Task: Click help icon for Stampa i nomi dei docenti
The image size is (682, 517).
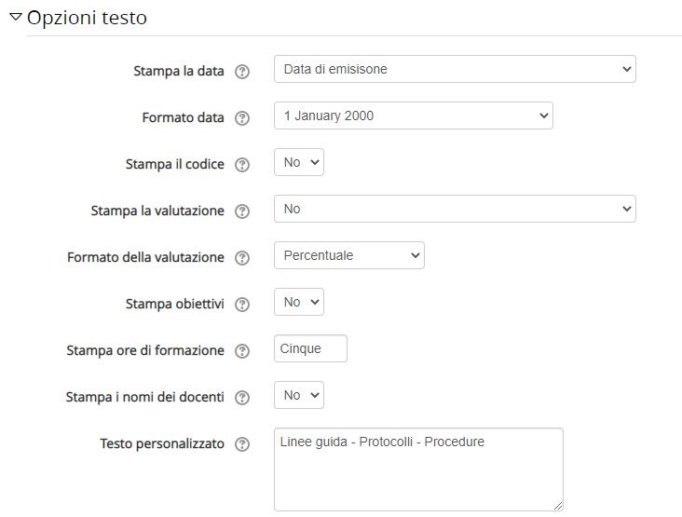Action: 242,397
